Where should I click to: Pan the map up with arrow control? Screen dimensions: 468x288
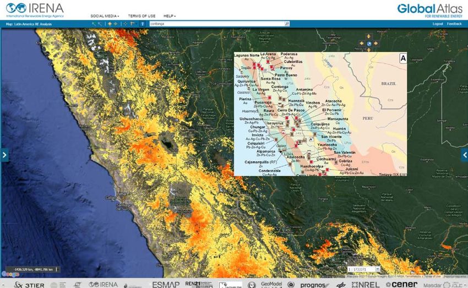pyautogui.click(x=369, y=37)
